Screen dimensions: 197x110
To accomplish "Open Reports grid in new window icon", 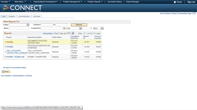I will click(68, 33).
